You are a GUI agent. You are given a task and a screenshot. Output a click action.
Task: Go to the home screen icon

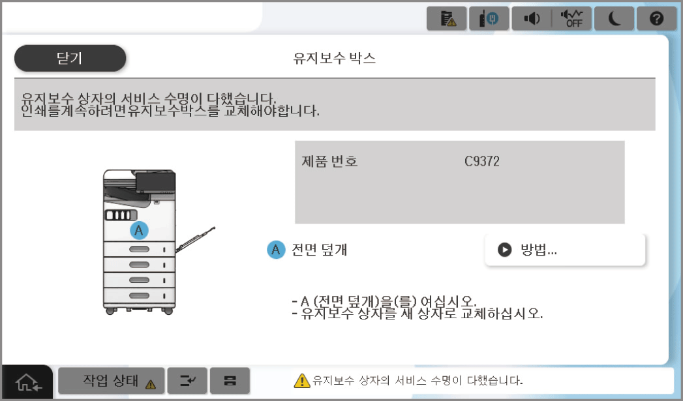(27, 382)
